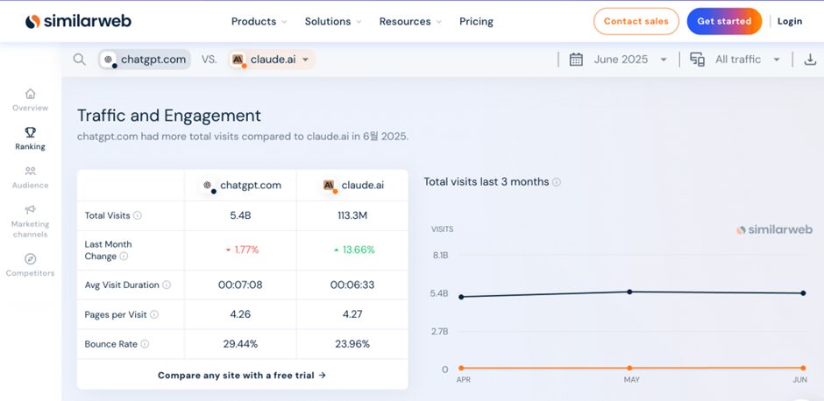Expand the Solutions menu

333,21
